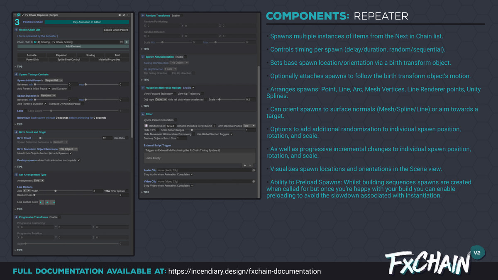Screen dimensions: 498x280
Task: Collapse the Next in Chain List section arrow
Action: click(16, 30)
